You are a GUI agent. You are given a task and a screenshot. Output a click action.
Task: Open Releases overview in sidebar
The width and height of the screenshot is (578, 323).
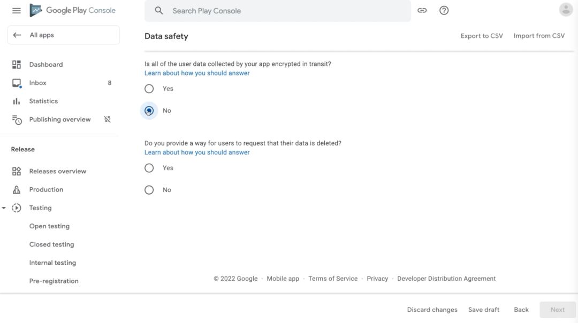pos(57,172)
